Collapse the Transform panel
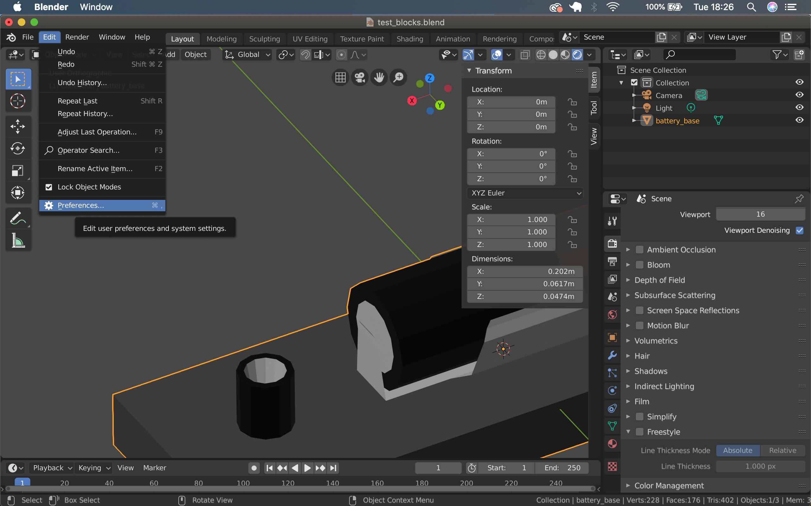Image resolution: width=811 pixels, height=506 pixels. (x=469, y=71)
